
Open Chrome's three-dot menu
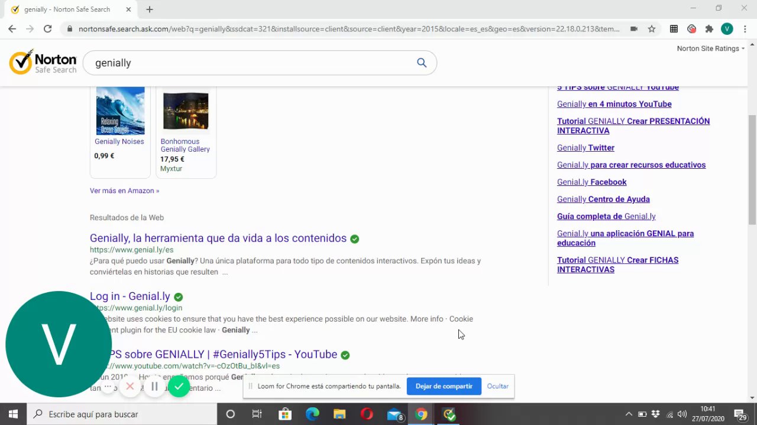coord(745,29)
